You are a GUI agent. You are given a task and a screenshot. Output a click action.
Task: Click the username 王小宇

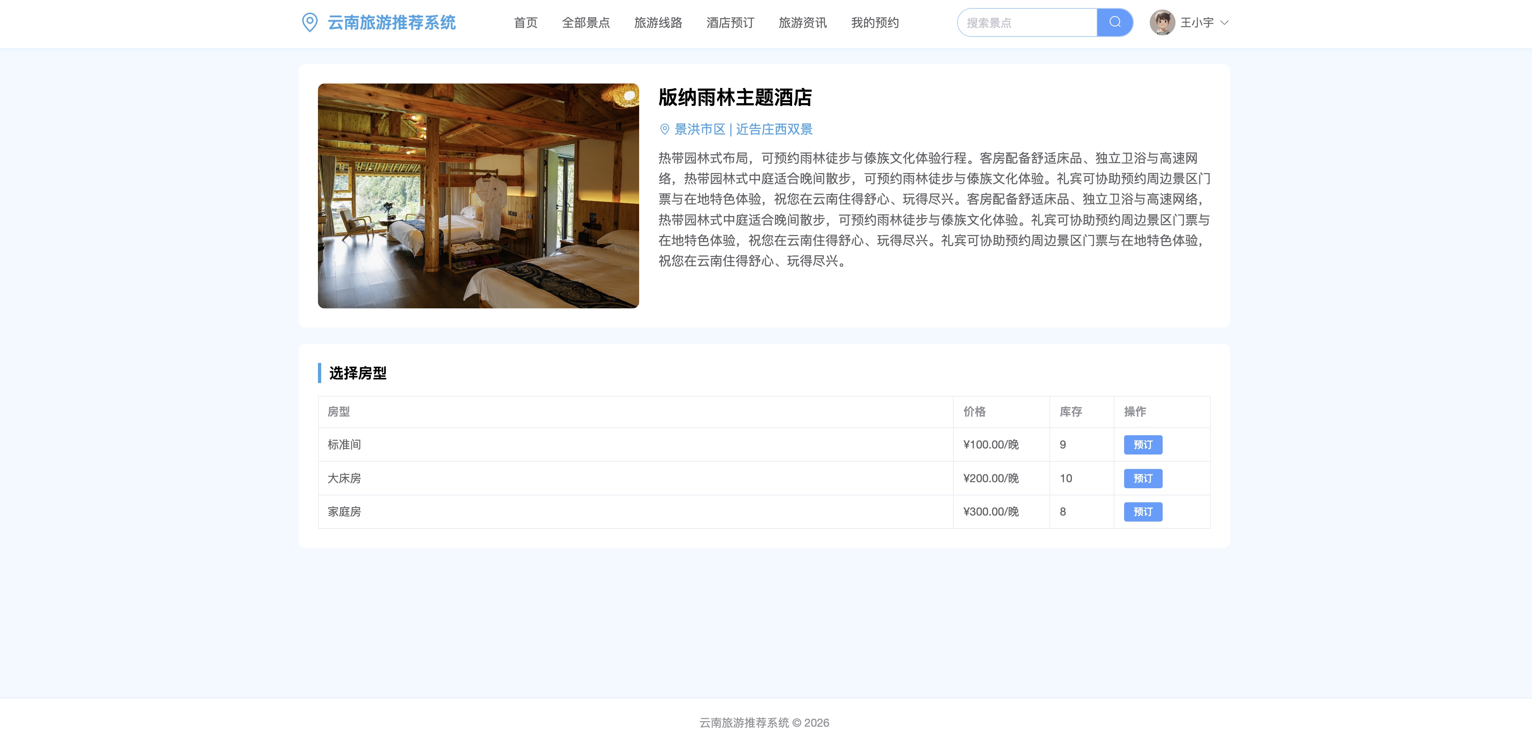1197,22
